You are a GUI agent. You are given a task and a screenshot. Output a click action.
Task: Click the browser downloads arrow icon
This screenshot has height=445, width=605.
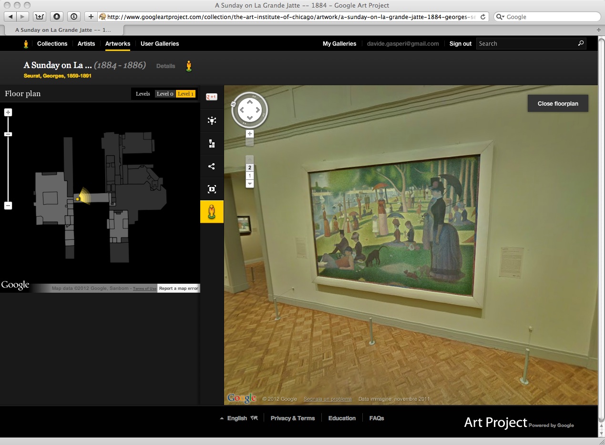pos(57,17)
